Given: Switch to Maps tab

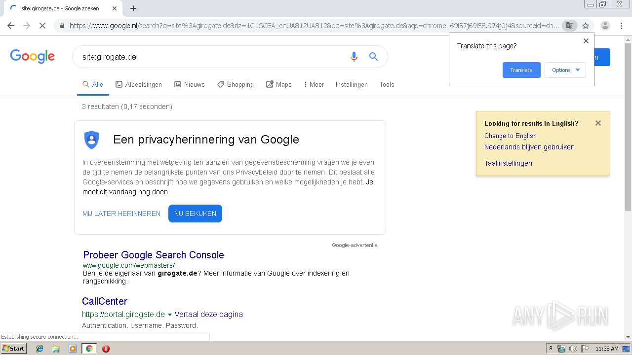Looking at the screenshot, I should tap(279, 85).
